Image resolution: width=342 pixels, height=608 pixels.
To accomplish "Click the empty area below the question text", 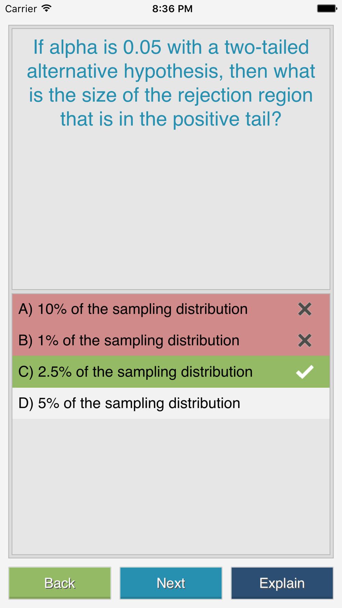I will pos(171,209).
